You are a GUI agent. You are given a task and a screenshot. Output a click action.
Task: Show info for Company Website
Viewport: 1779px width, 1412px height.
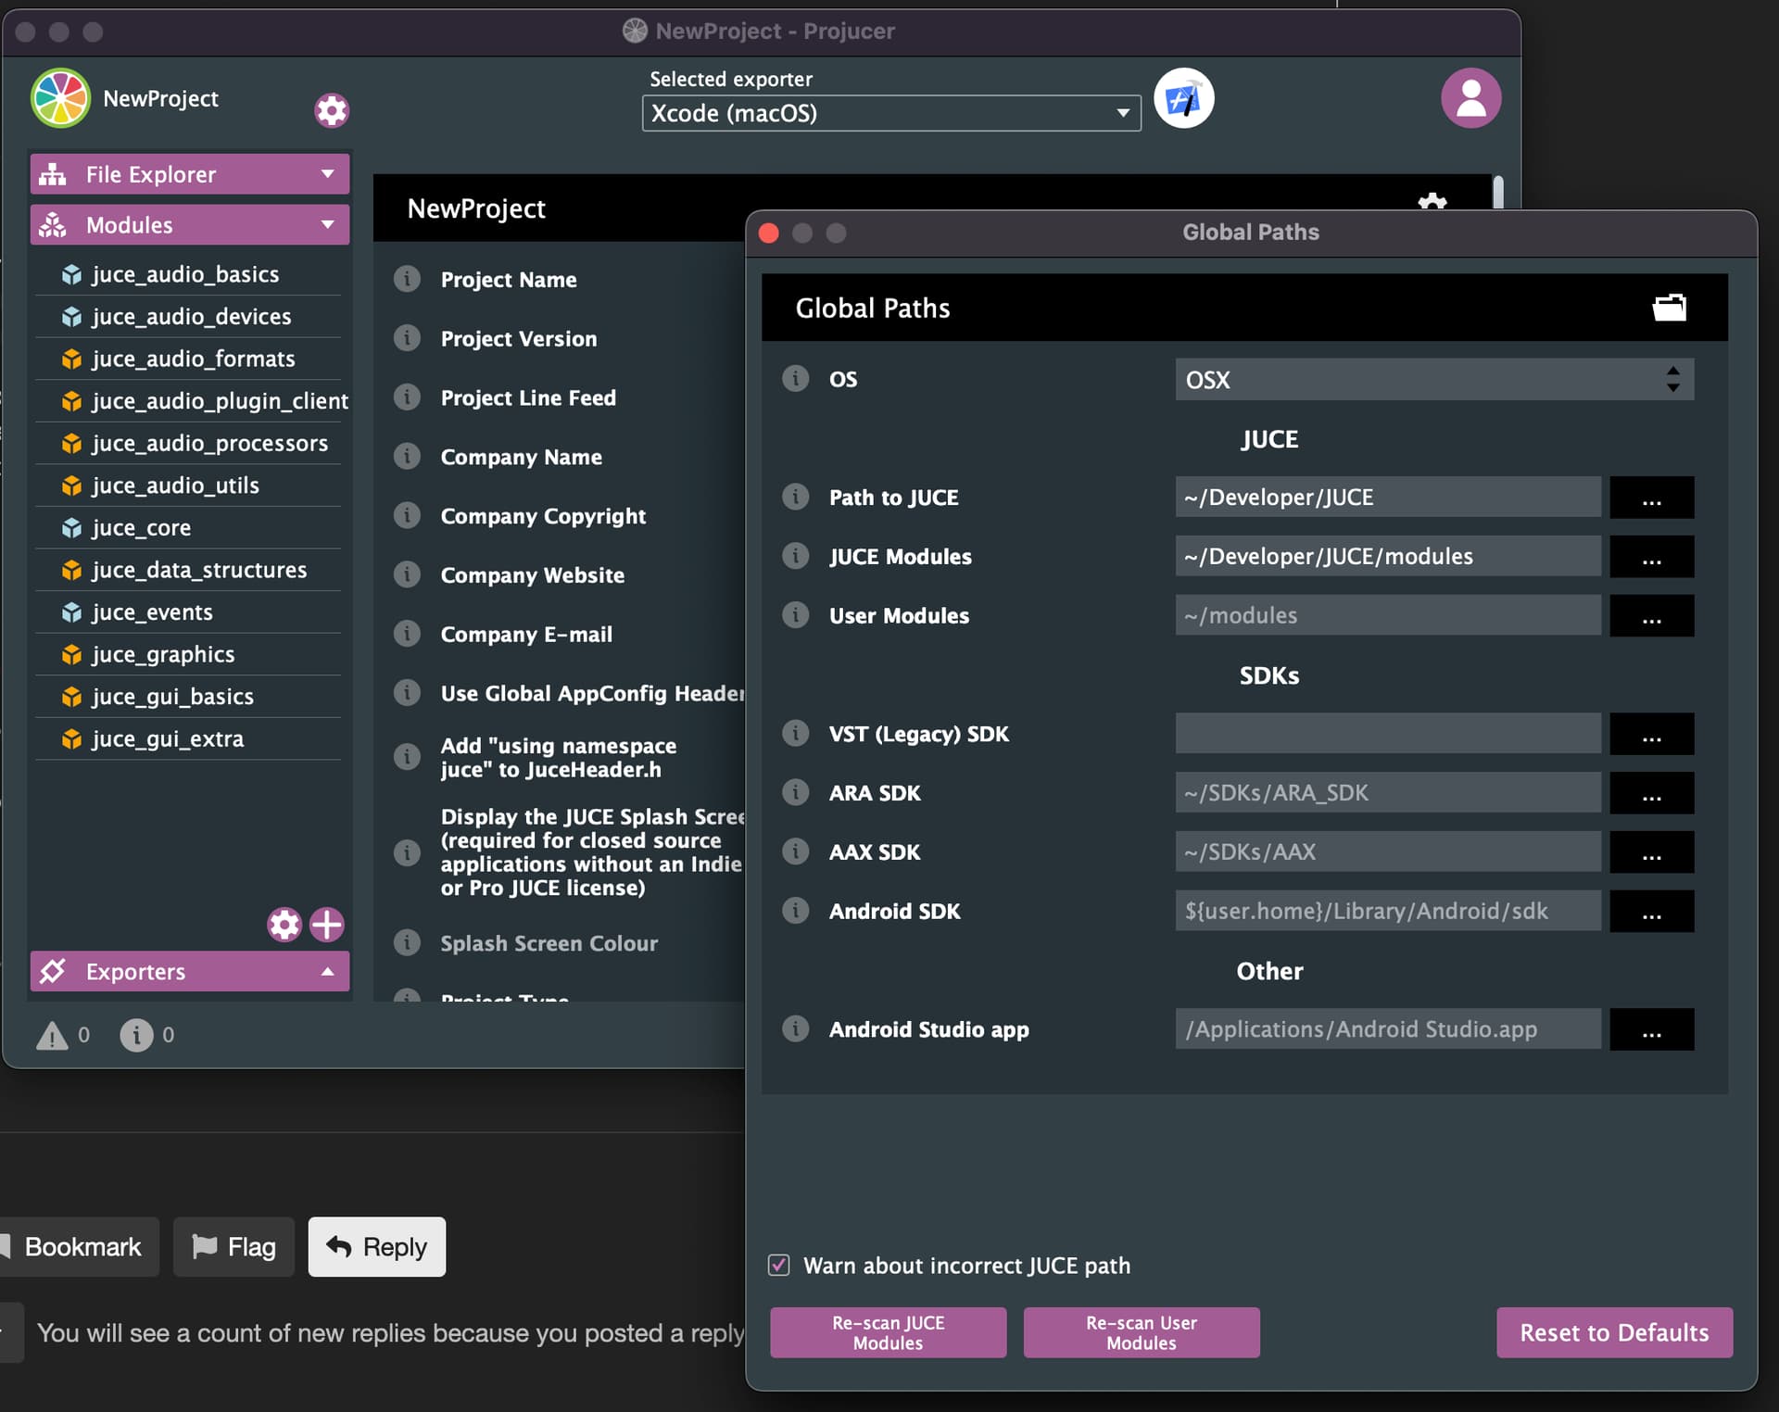(407, 574)
